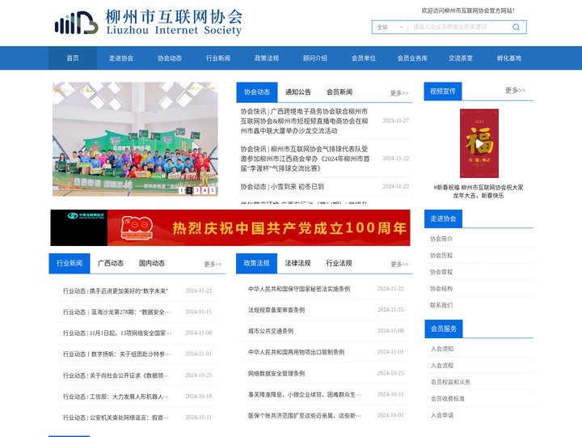Screen dimensions: 582x437
Task: Go to 首页 in the navigation bar
Action: point(73,58)
